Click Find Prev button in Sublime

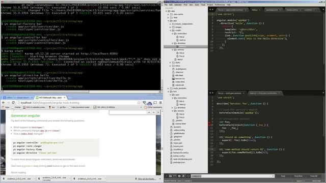[x=298, y=176]
